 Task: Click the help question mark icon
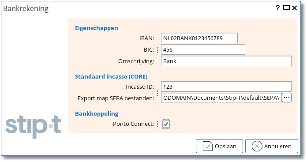pos(277,8)
